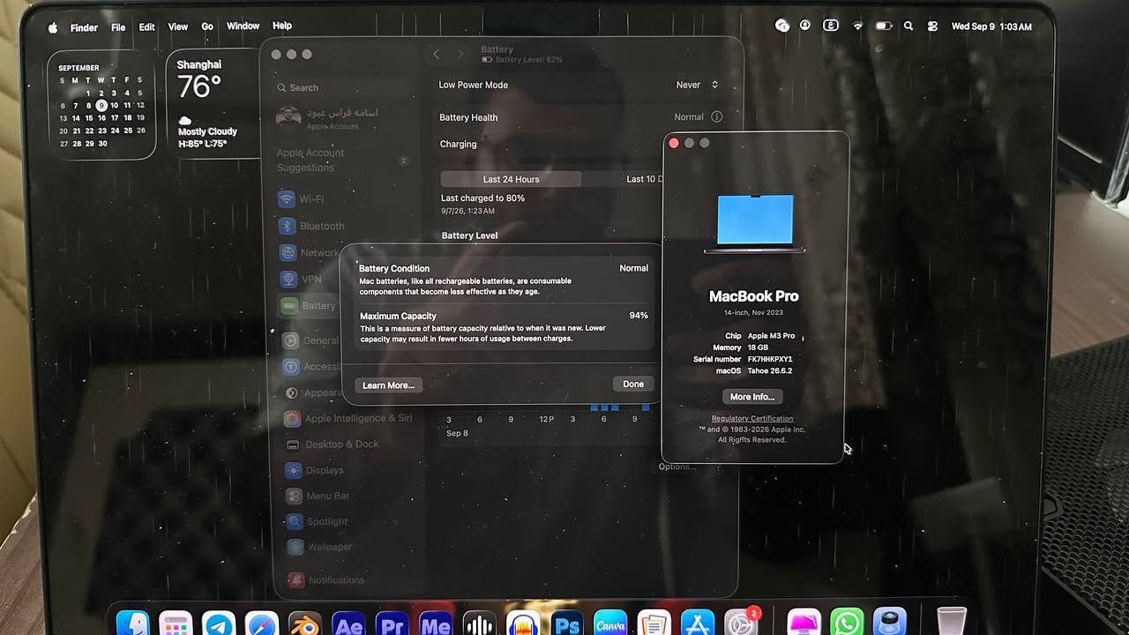Image resolution: width=1129 pixels, height=635 pixels.
Task: Open the Help menu
Action: point(282,26)
